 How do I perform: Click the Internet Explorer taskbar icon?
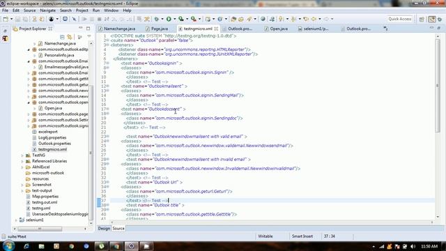click(x=26, y=246)
